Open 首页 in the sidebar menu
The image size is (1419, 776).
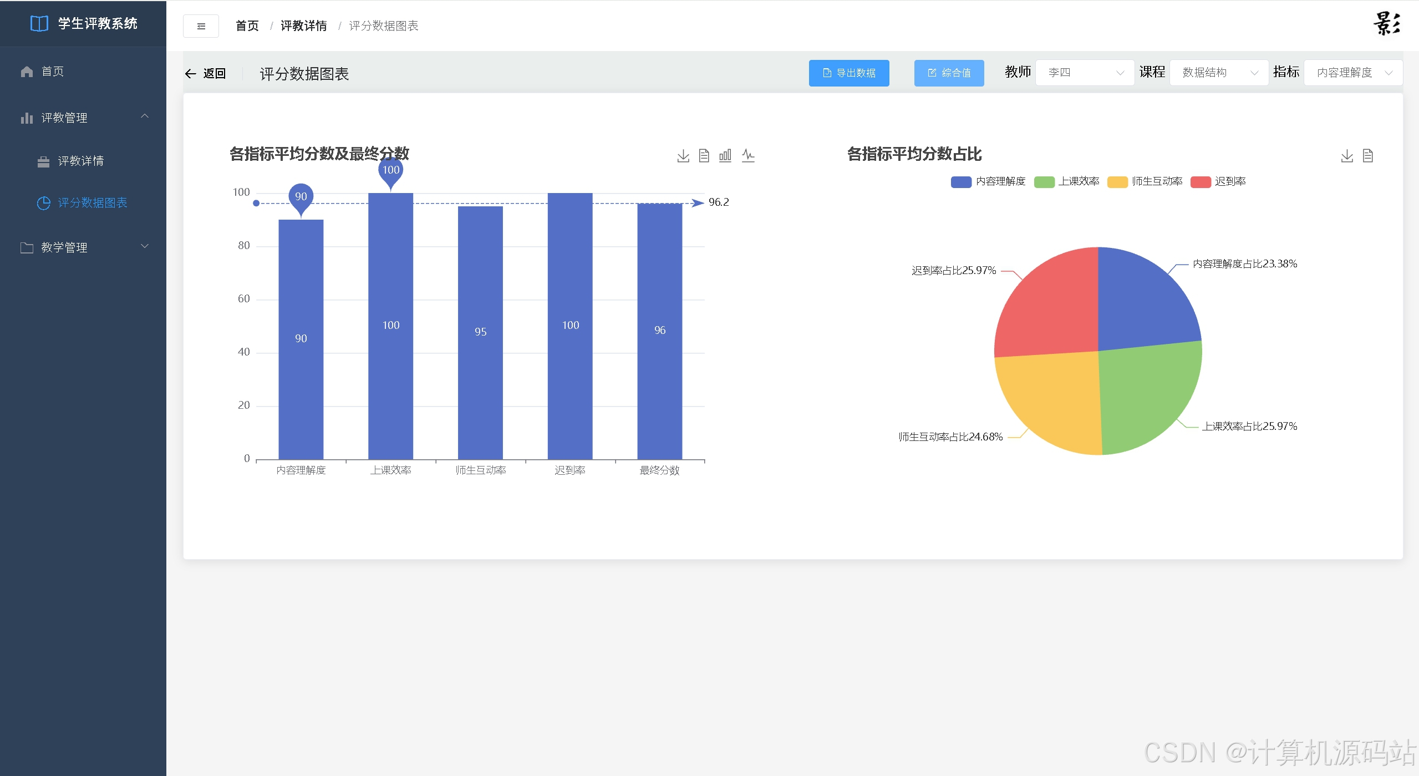(x=83, y=72)
